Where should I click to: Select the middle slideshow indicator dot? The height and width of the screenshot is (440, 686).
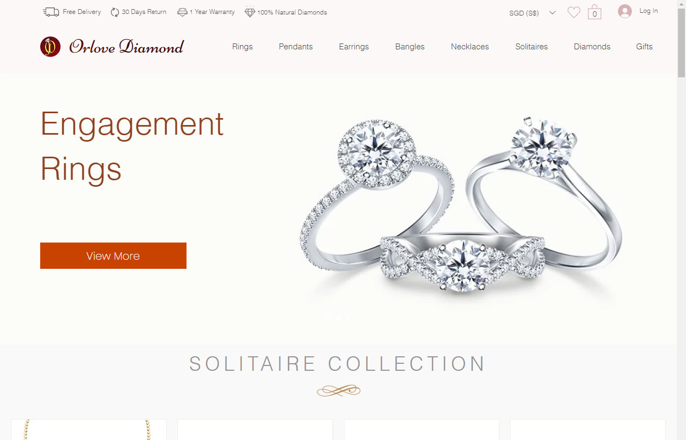pyautogui.click(x=338, y=318)
